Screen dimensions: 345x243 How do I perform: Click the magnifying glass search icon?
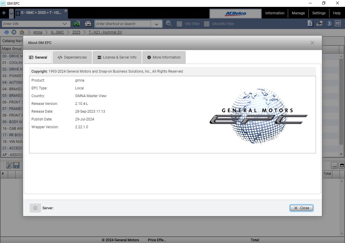[169, 24]
